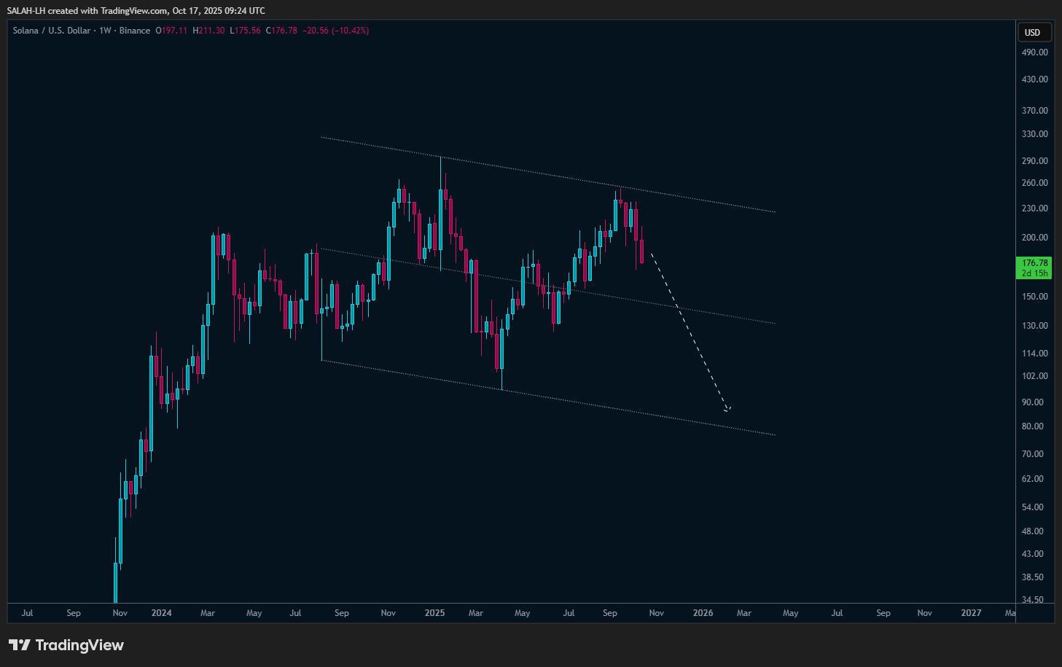The height and width of the screenshot is (667, 1062).
Task: Click the 70.00 price axis label
Action: coord(1033,454)
